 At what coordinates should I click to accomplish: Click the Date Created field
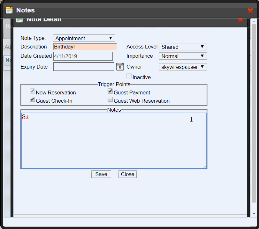[83, 56]
